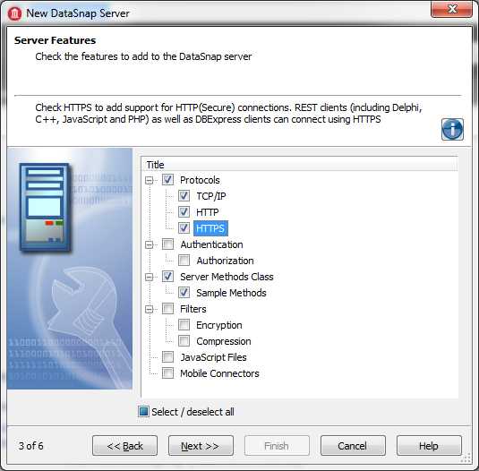Cancel the wizard
Viewport: 479px width, 471px height.
pos(353,446)
